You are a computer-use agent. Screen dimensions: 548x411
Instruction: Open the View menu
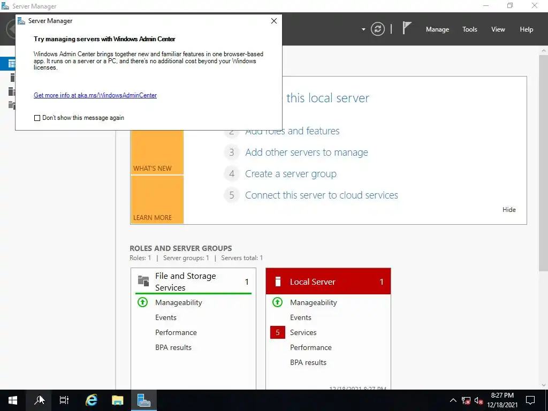point(498,29)
